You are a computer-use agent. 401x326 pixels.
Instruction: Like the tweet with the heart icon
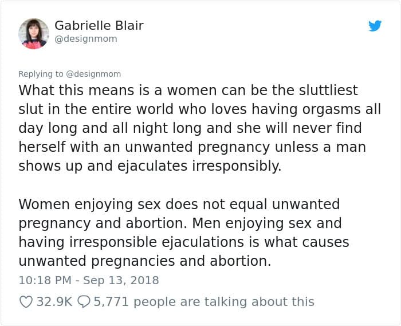pyautogui.click(x=26, y=302)
